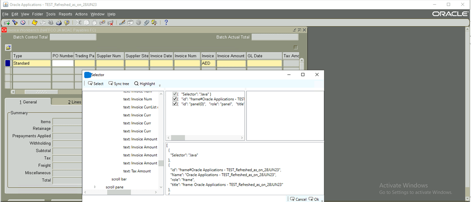
Task: Uncheck the frame#Oracle Applications selector checkbox
Action: point(175,99)
